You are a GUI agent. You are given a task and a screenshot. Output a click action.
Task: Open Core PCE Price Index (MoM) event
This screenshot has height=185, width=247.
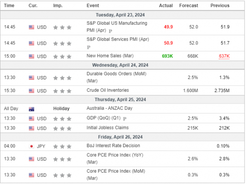click(116, 174)
